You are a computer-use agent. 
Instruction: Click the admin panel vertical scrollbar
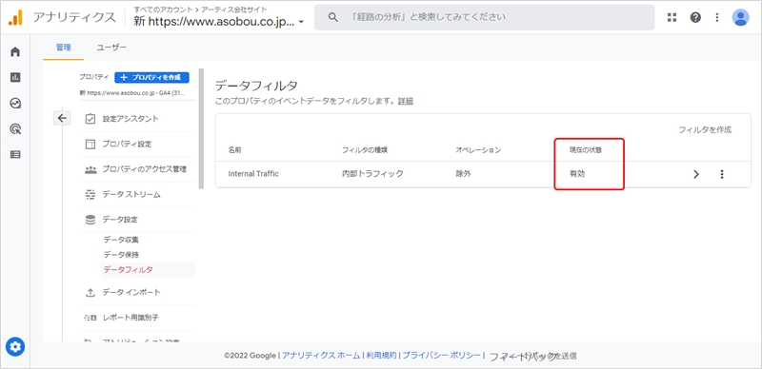coord(201,129)
